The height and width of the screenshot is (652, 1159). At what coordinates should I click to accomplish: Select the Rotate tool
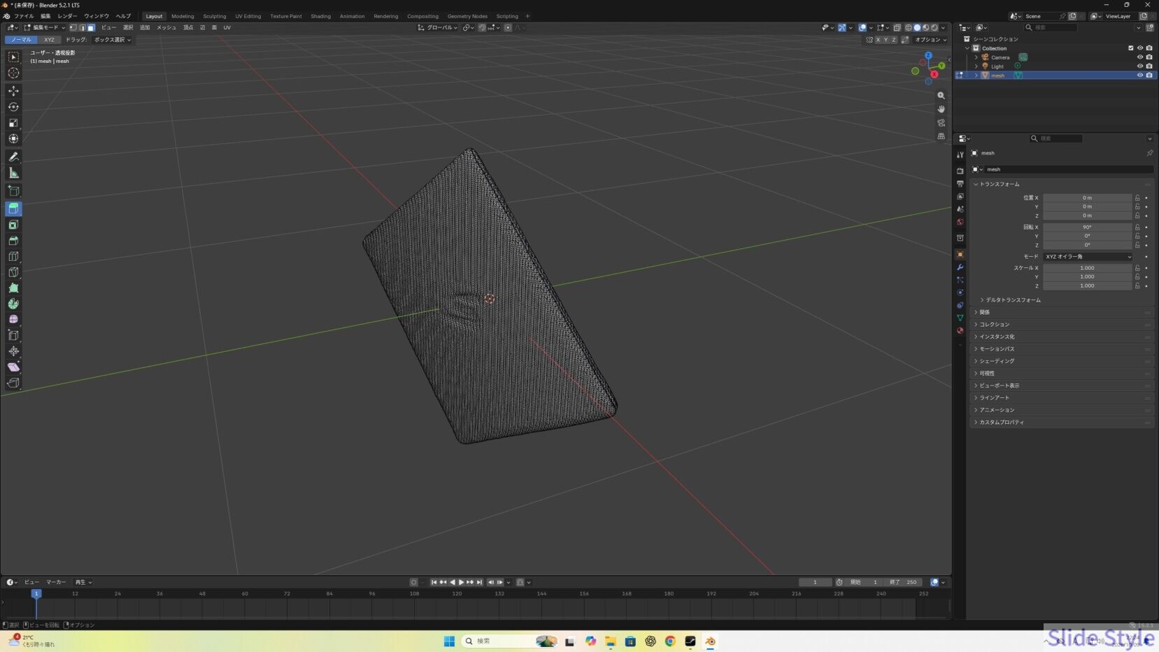point(13,107)
